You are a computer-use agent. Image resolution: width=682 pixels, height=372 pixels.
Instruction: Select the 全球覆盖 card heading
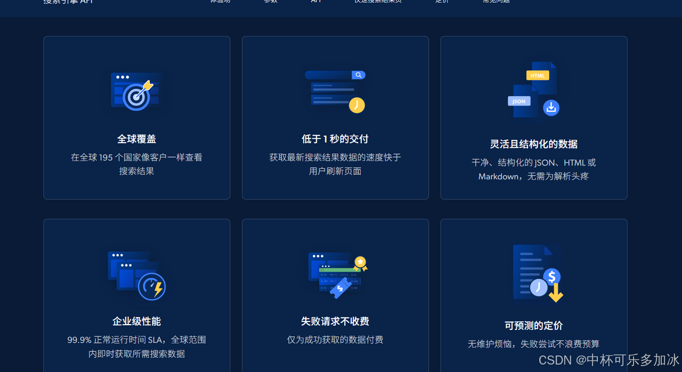pyautogui.click(x=136, y=139)
